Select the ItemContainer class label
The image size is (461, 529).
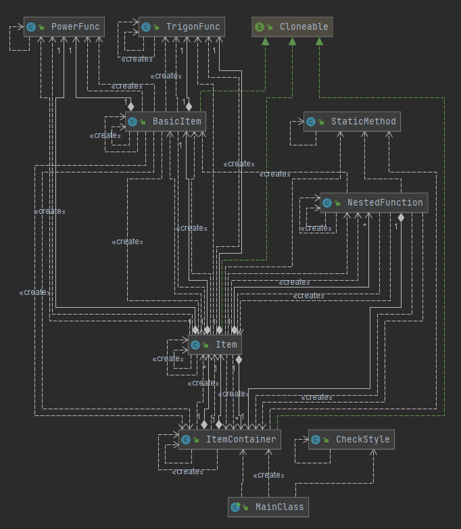pos(241,439)
